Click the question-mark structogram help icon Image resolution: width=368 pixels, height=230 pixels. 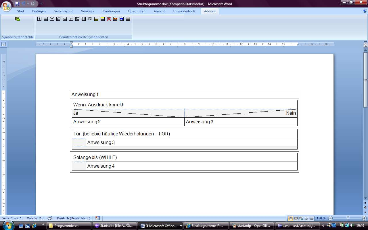39,19
